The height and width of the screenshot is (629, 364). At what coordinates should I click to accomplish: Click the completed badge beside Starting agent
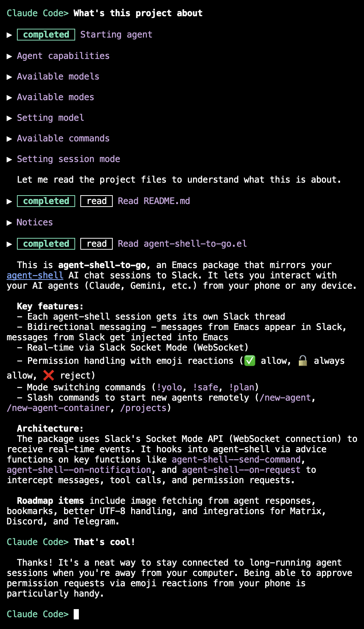point(46,35)
